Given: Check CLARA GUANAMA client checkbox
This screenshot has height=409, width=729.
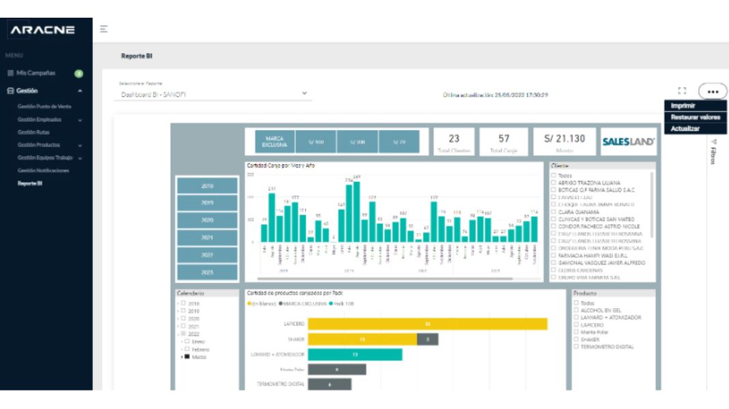Looking at the screenshot, I should click(x=554, y=212).
